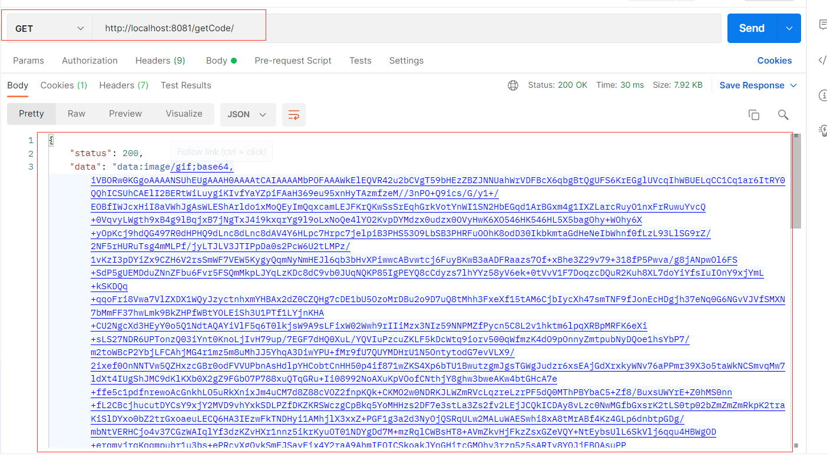Search within the response
Viewport: 827px width, 457px height.
coord(783,114)
